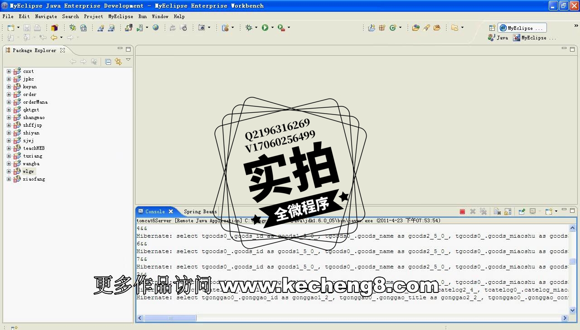Open the MyEclipse web browser globe icon
This screenshot has height=330, width=580.
[x=155, y=28]
